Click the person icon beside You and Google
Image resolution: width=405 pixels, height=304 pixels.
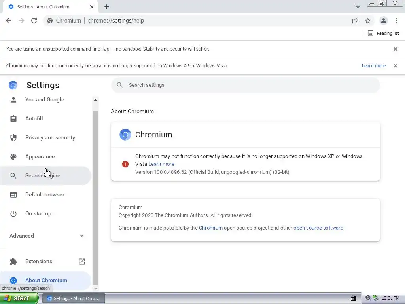13,99
